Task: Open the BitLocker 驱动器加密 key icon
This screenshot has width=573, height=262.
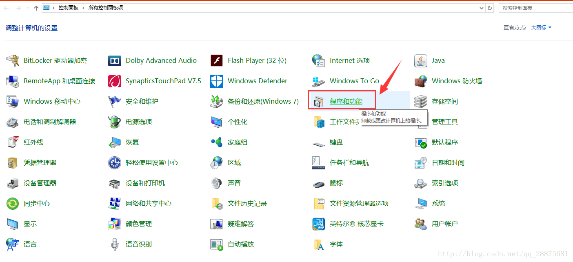Action: [x=13, y=60]
